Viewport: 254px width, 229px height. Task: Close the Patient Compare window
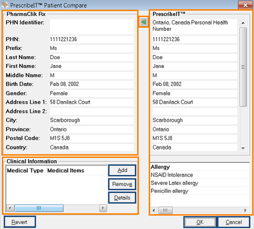[245, 5]
